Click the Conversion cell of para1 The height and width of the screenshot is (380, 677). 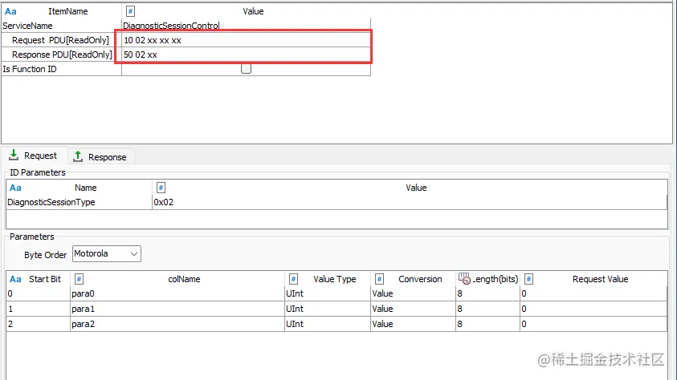pos(413,309)
